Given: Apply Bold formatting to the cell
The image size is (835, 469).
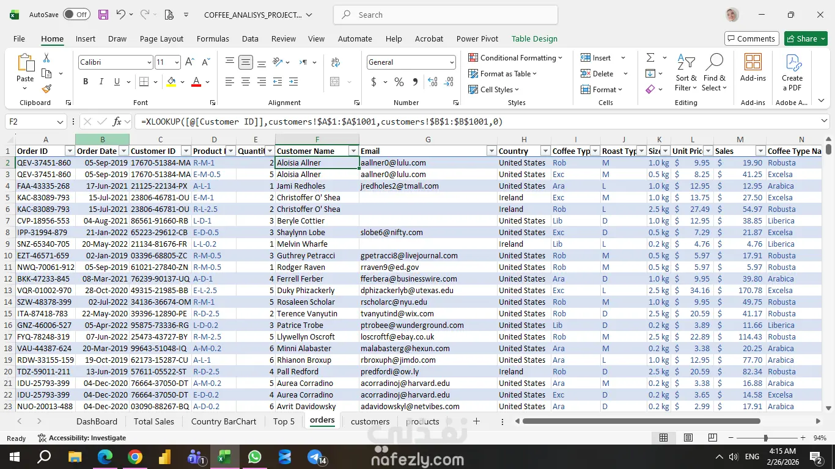Looking at the screenshot, I should tap(86, 82).
